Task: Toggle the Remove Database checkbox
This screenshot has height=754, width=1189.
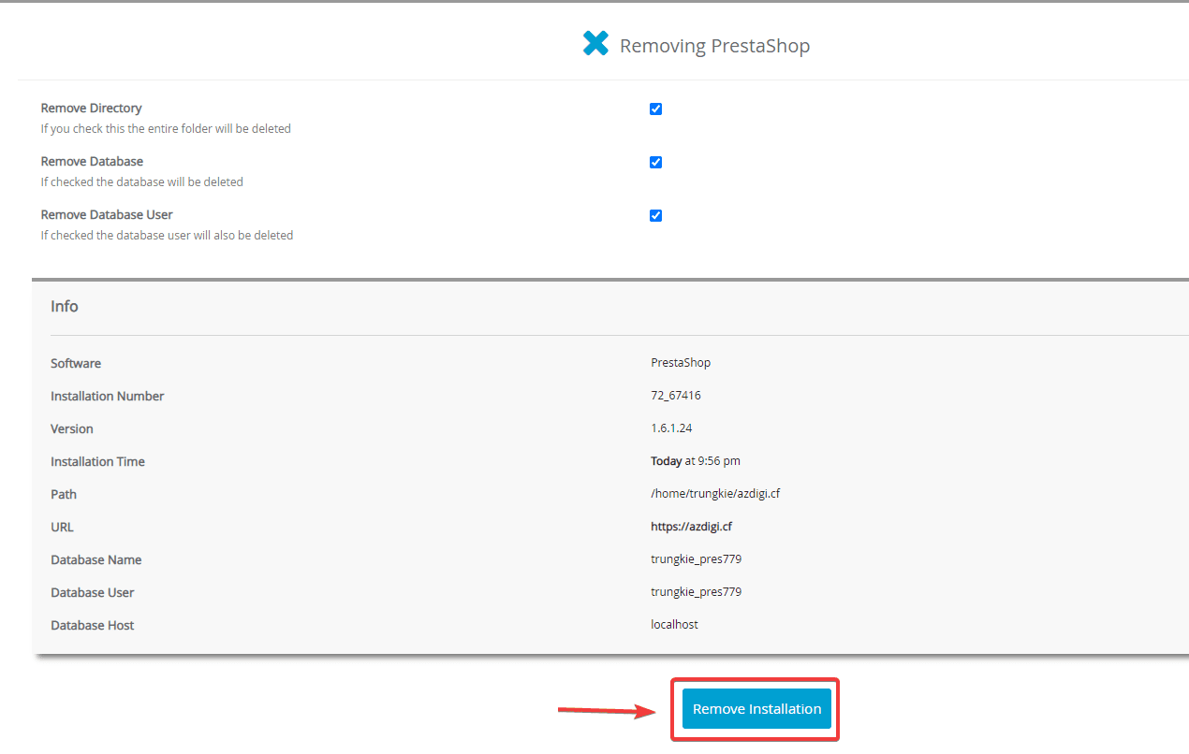Action: 655,162
